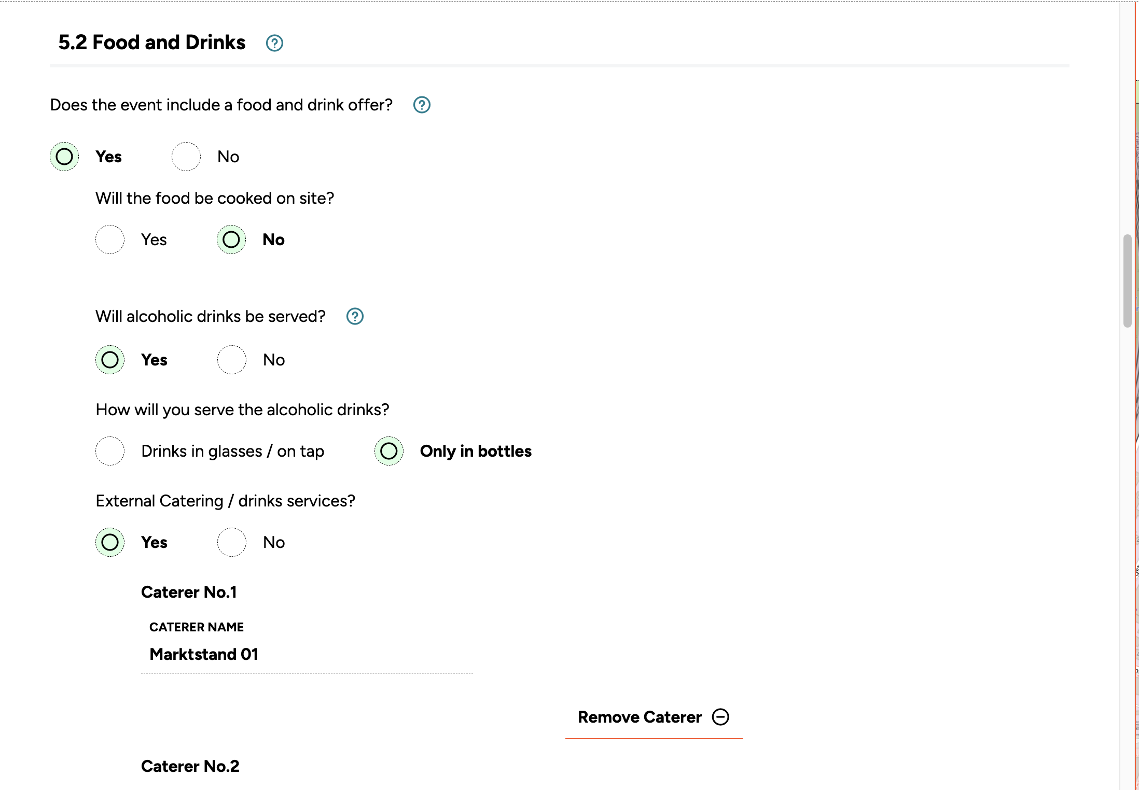This screenshot has width=1139, height=790.
Task: Click the Caterer No.2 heading
Action: click(x=190, y=766)
